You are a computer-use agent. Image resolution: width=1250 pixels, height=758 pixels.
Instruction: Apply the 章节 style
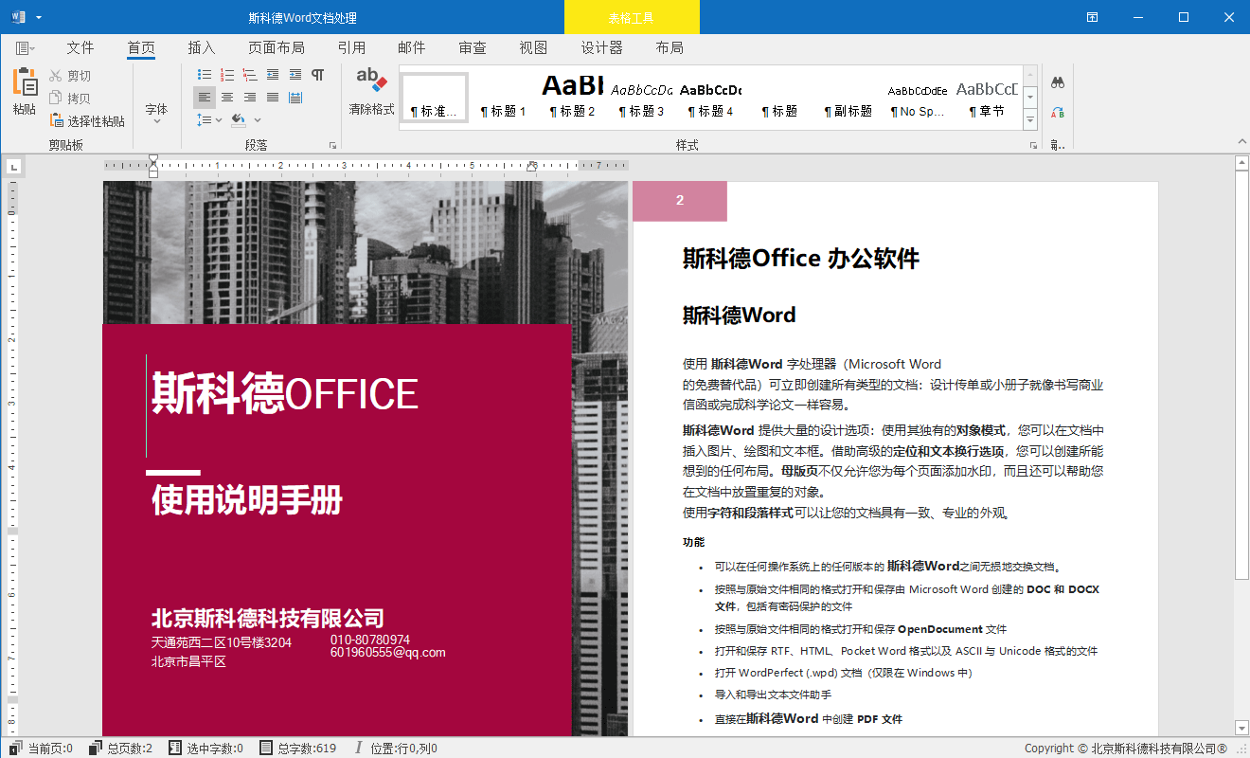click(987, 97)
